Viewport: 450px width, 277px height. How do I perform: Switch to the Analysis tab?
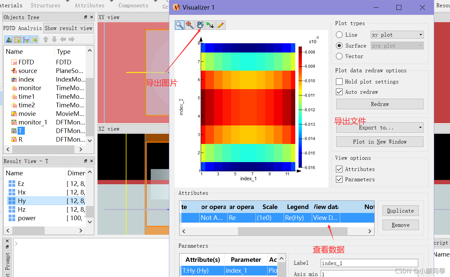click(30, 28)
